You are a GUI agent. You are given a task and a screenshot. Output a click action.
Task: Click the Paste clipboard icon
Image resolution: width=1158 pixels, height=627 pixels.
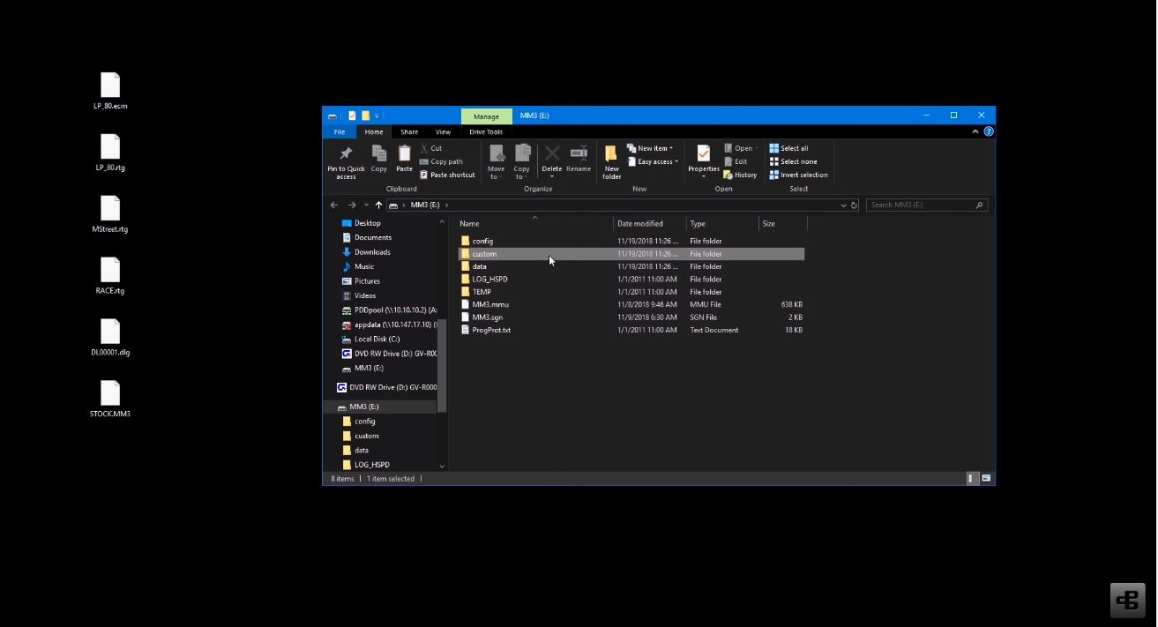pos(404,155)
